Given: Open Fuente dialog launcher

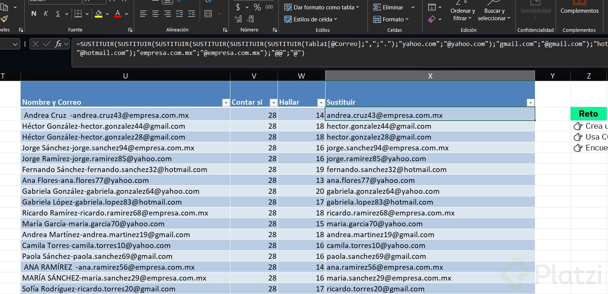Looking at the screenshot, I should coord(130,30).
